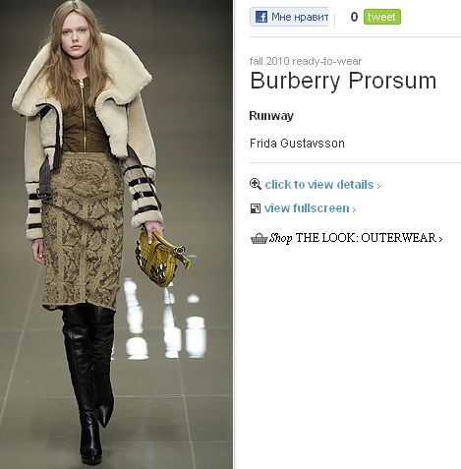Open the 'view fullscreen' link

click(307, 208)
